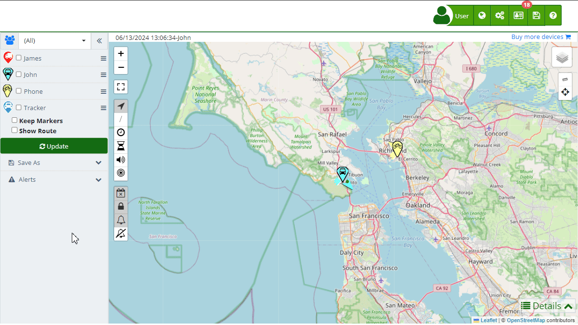Expand the Save As section

(x=53, y=163)
